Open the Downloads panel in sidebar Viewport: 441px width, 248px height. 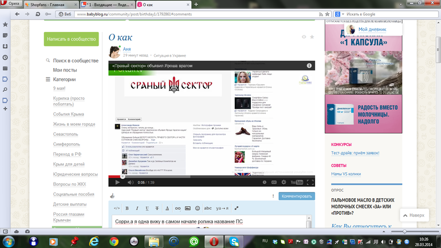click(5, 46)
